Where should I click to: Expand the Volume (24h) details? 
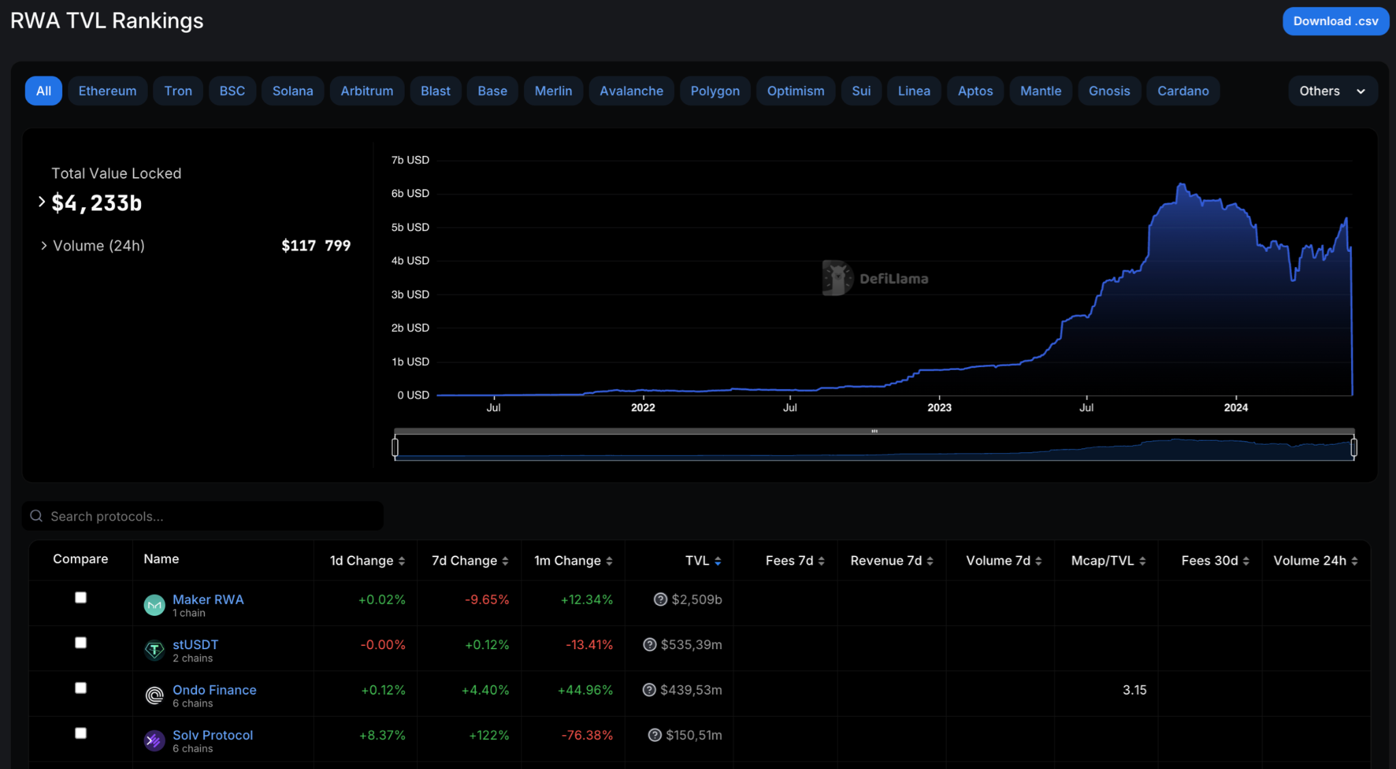(44, 245)
